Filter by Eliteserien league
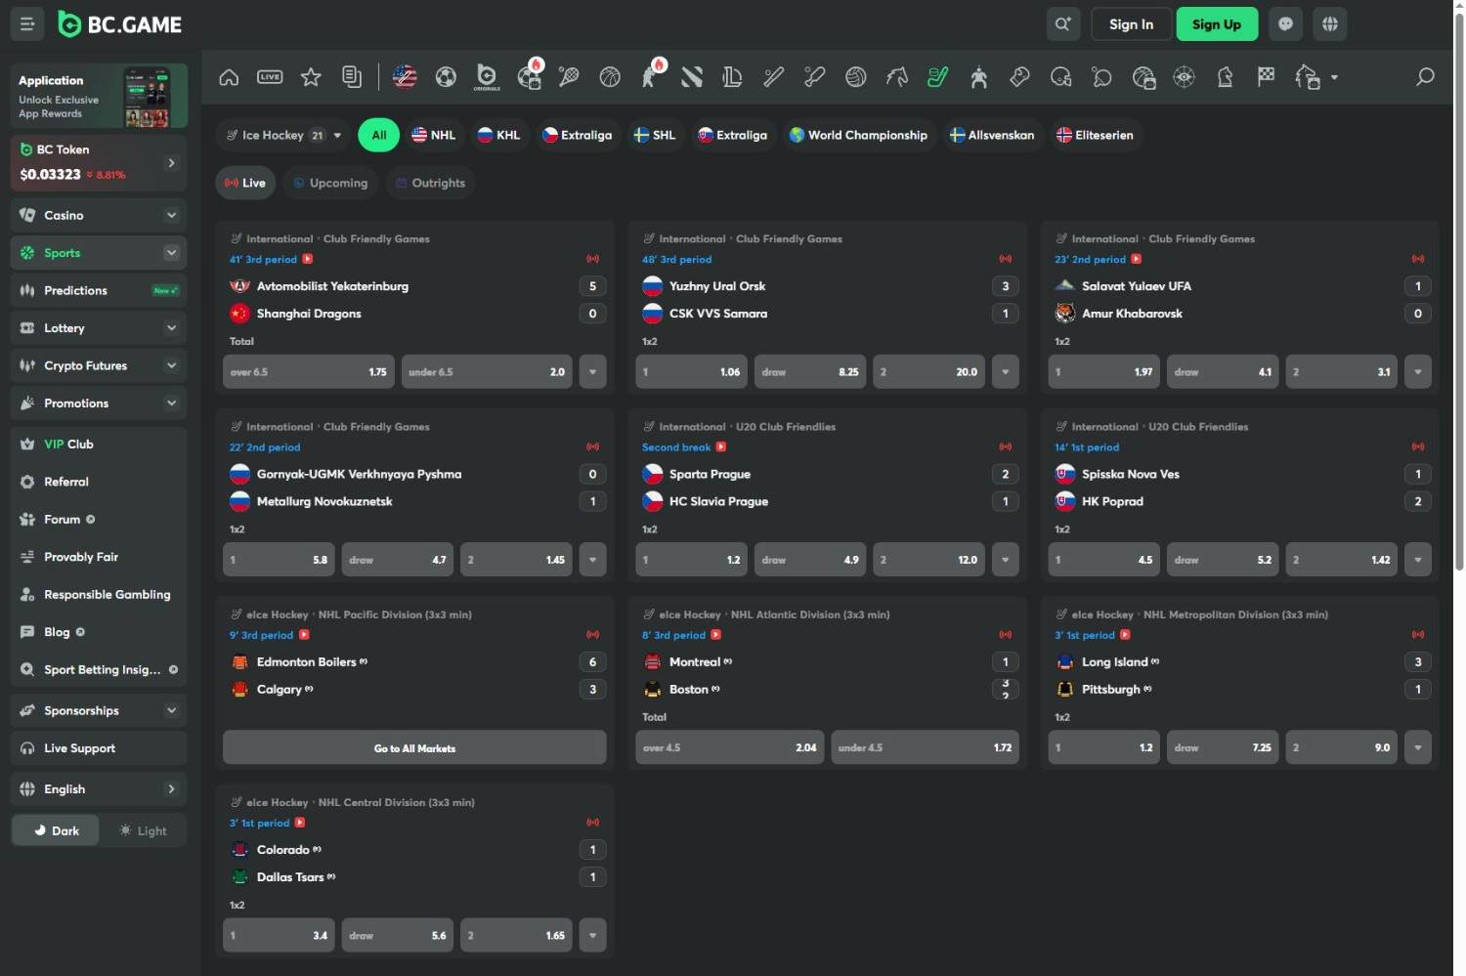 point(1095,136)
